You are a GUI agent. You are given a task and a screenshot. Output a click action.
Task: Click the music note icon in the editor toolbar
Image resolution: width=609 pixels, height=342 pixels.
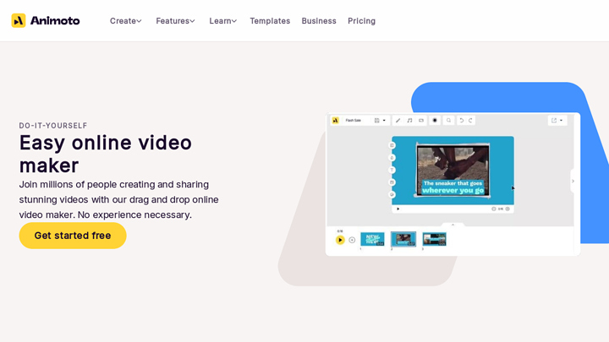click(x=409, y=121)
